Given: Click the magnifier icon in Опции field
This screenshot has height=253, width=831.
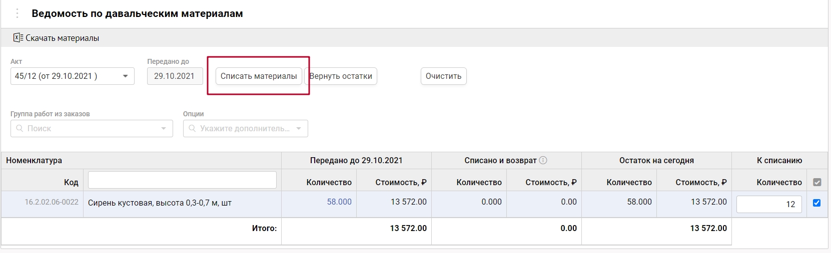Looking at the screenshot, I should tap(192, 128).
